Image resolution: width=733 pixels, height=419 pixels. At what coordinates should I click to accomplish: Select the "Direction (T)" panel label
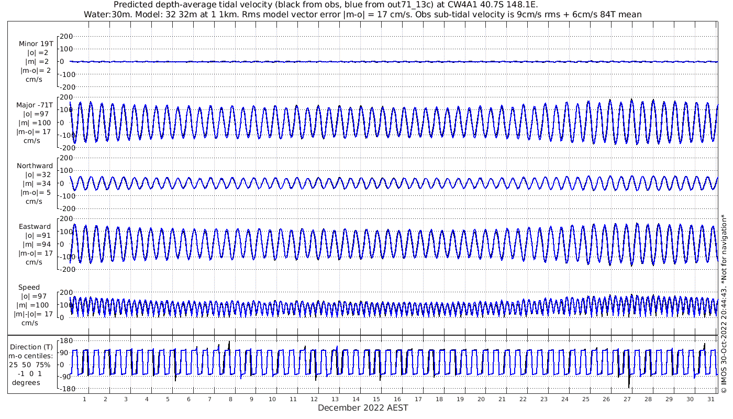[32, 347]
